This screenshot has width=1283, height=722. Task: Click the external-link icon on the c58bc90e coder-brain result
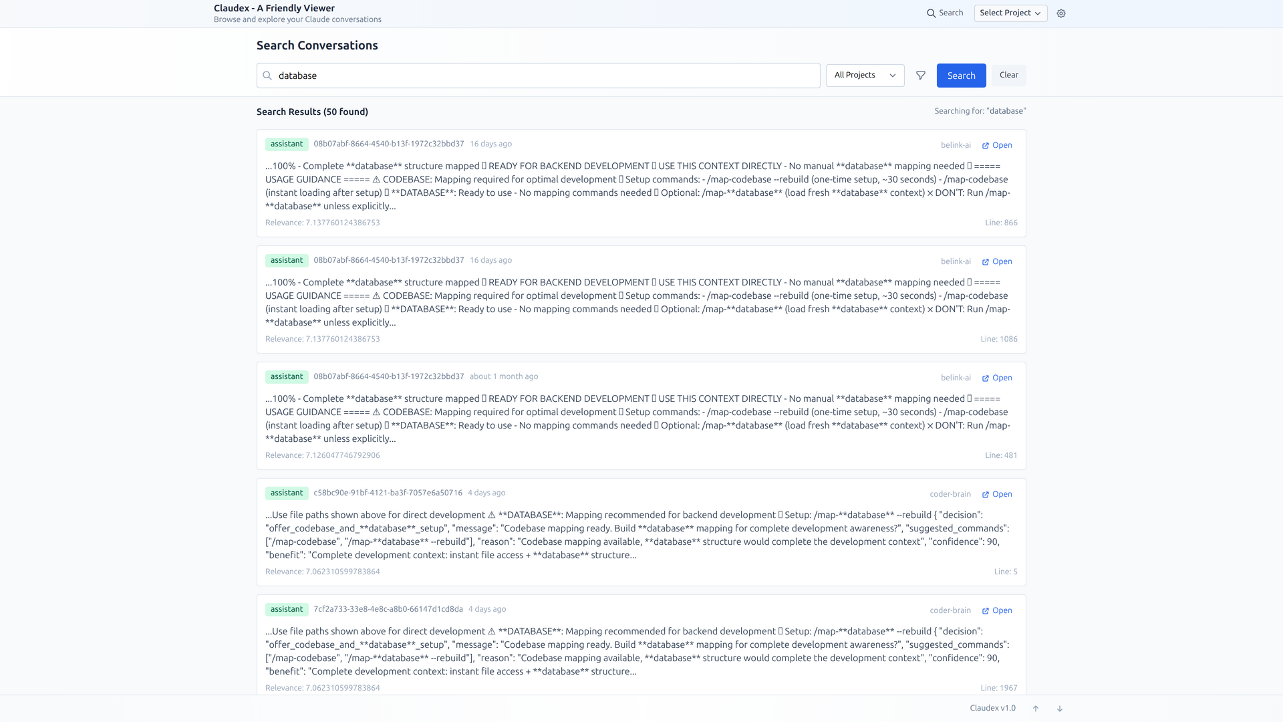pos(986,494)
